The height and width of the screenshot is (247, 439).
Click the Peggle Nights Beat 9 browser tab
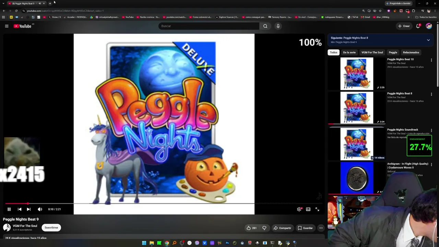click(27, 3)
